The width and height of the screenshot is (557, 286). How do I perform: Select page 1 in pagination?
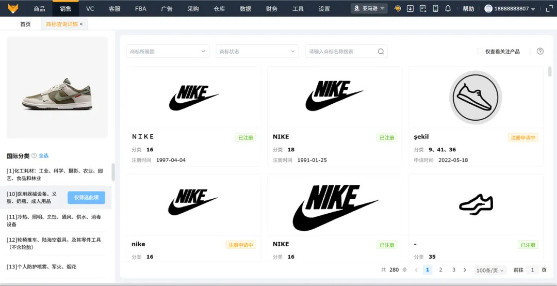[x=428, y=270]
